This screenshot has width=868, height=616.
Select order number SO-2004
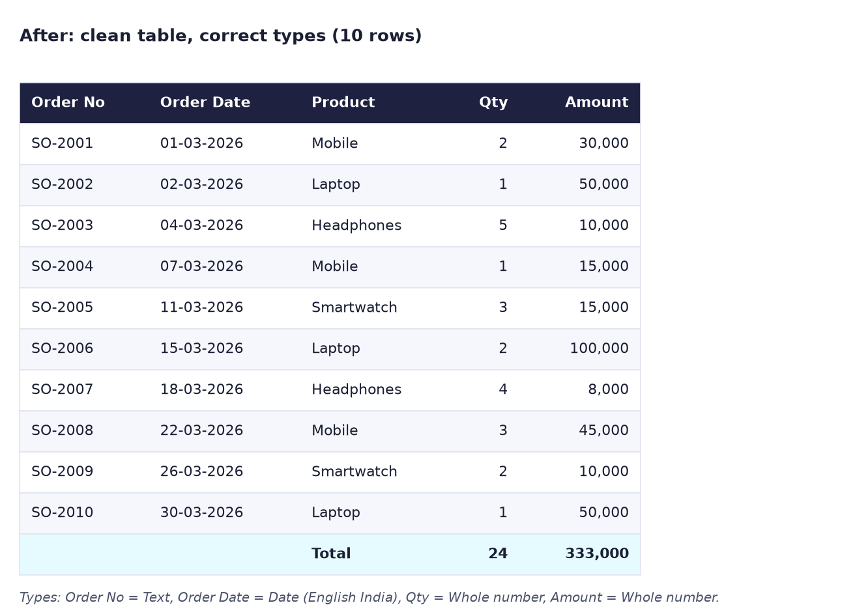click(x=63, y=267)
